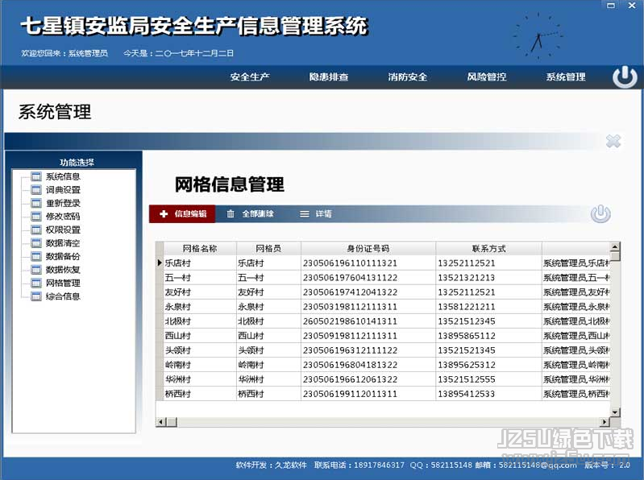
Task: Click the 全部删除 button
Action: [x=251, y=213]
